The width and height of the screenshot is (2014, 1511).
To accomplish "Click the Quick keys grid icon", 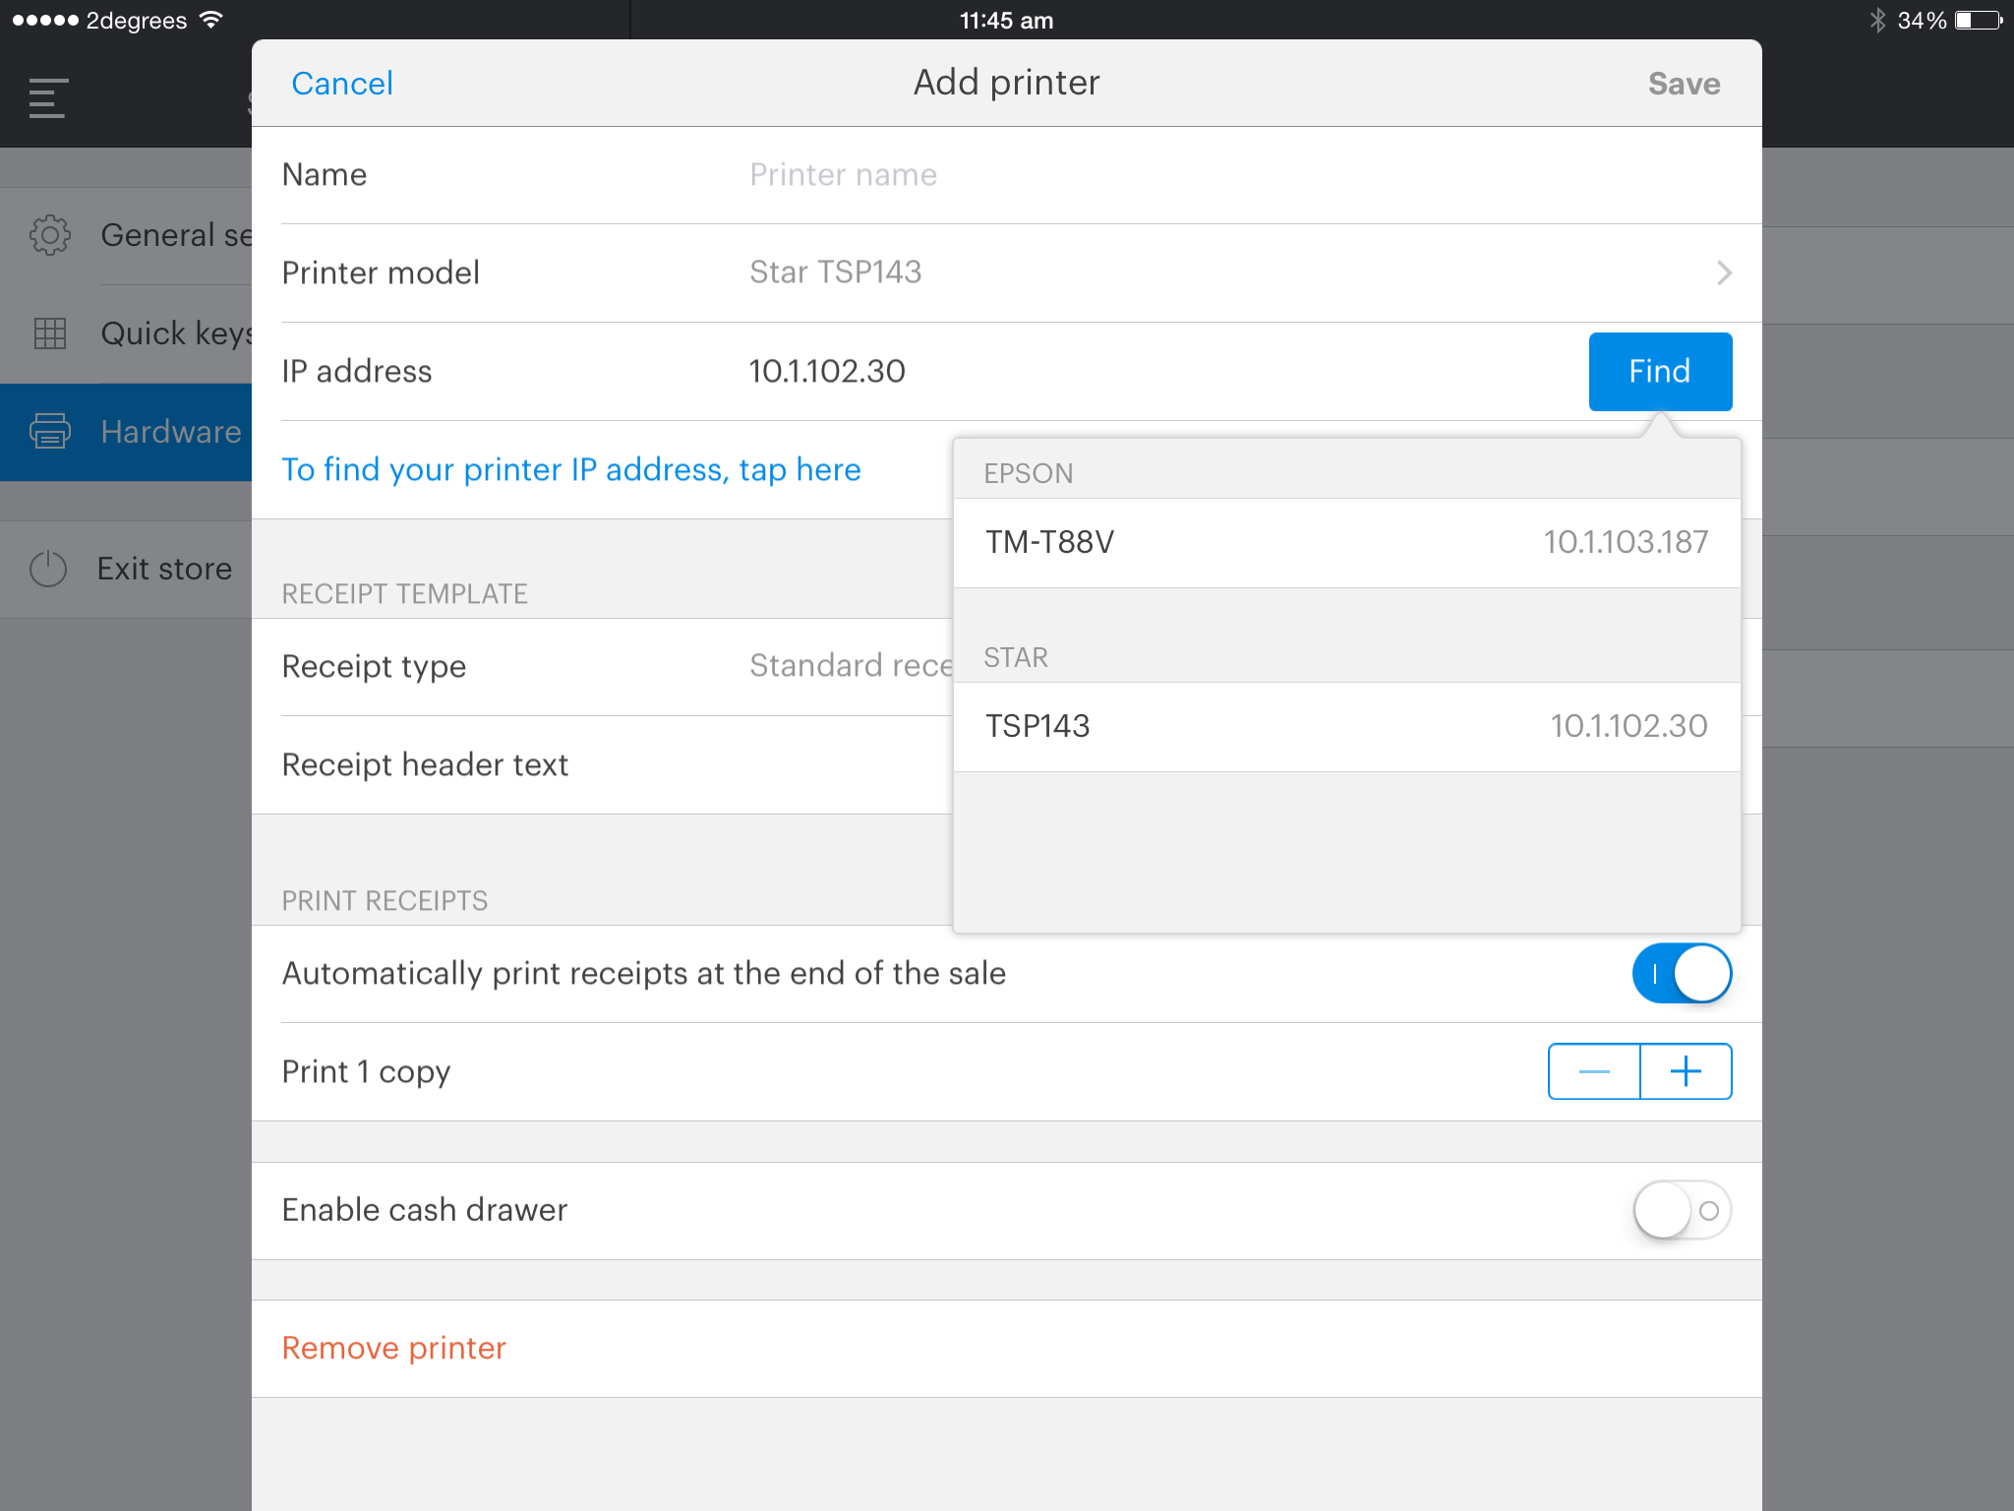I will coord(49,333).
